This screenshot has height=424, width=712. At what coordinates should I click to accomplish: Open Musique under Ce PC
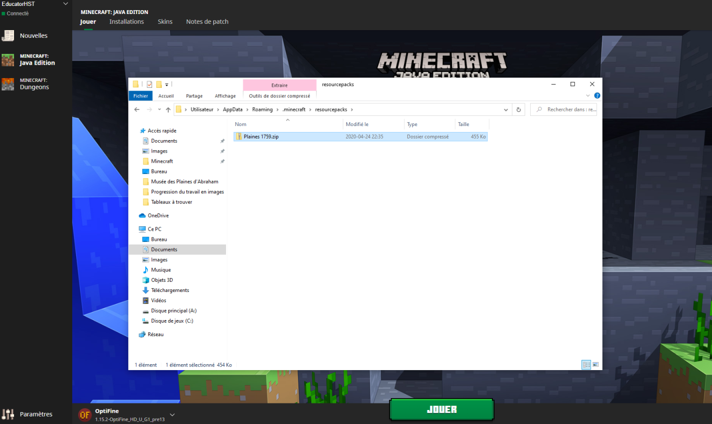[161, 270]
